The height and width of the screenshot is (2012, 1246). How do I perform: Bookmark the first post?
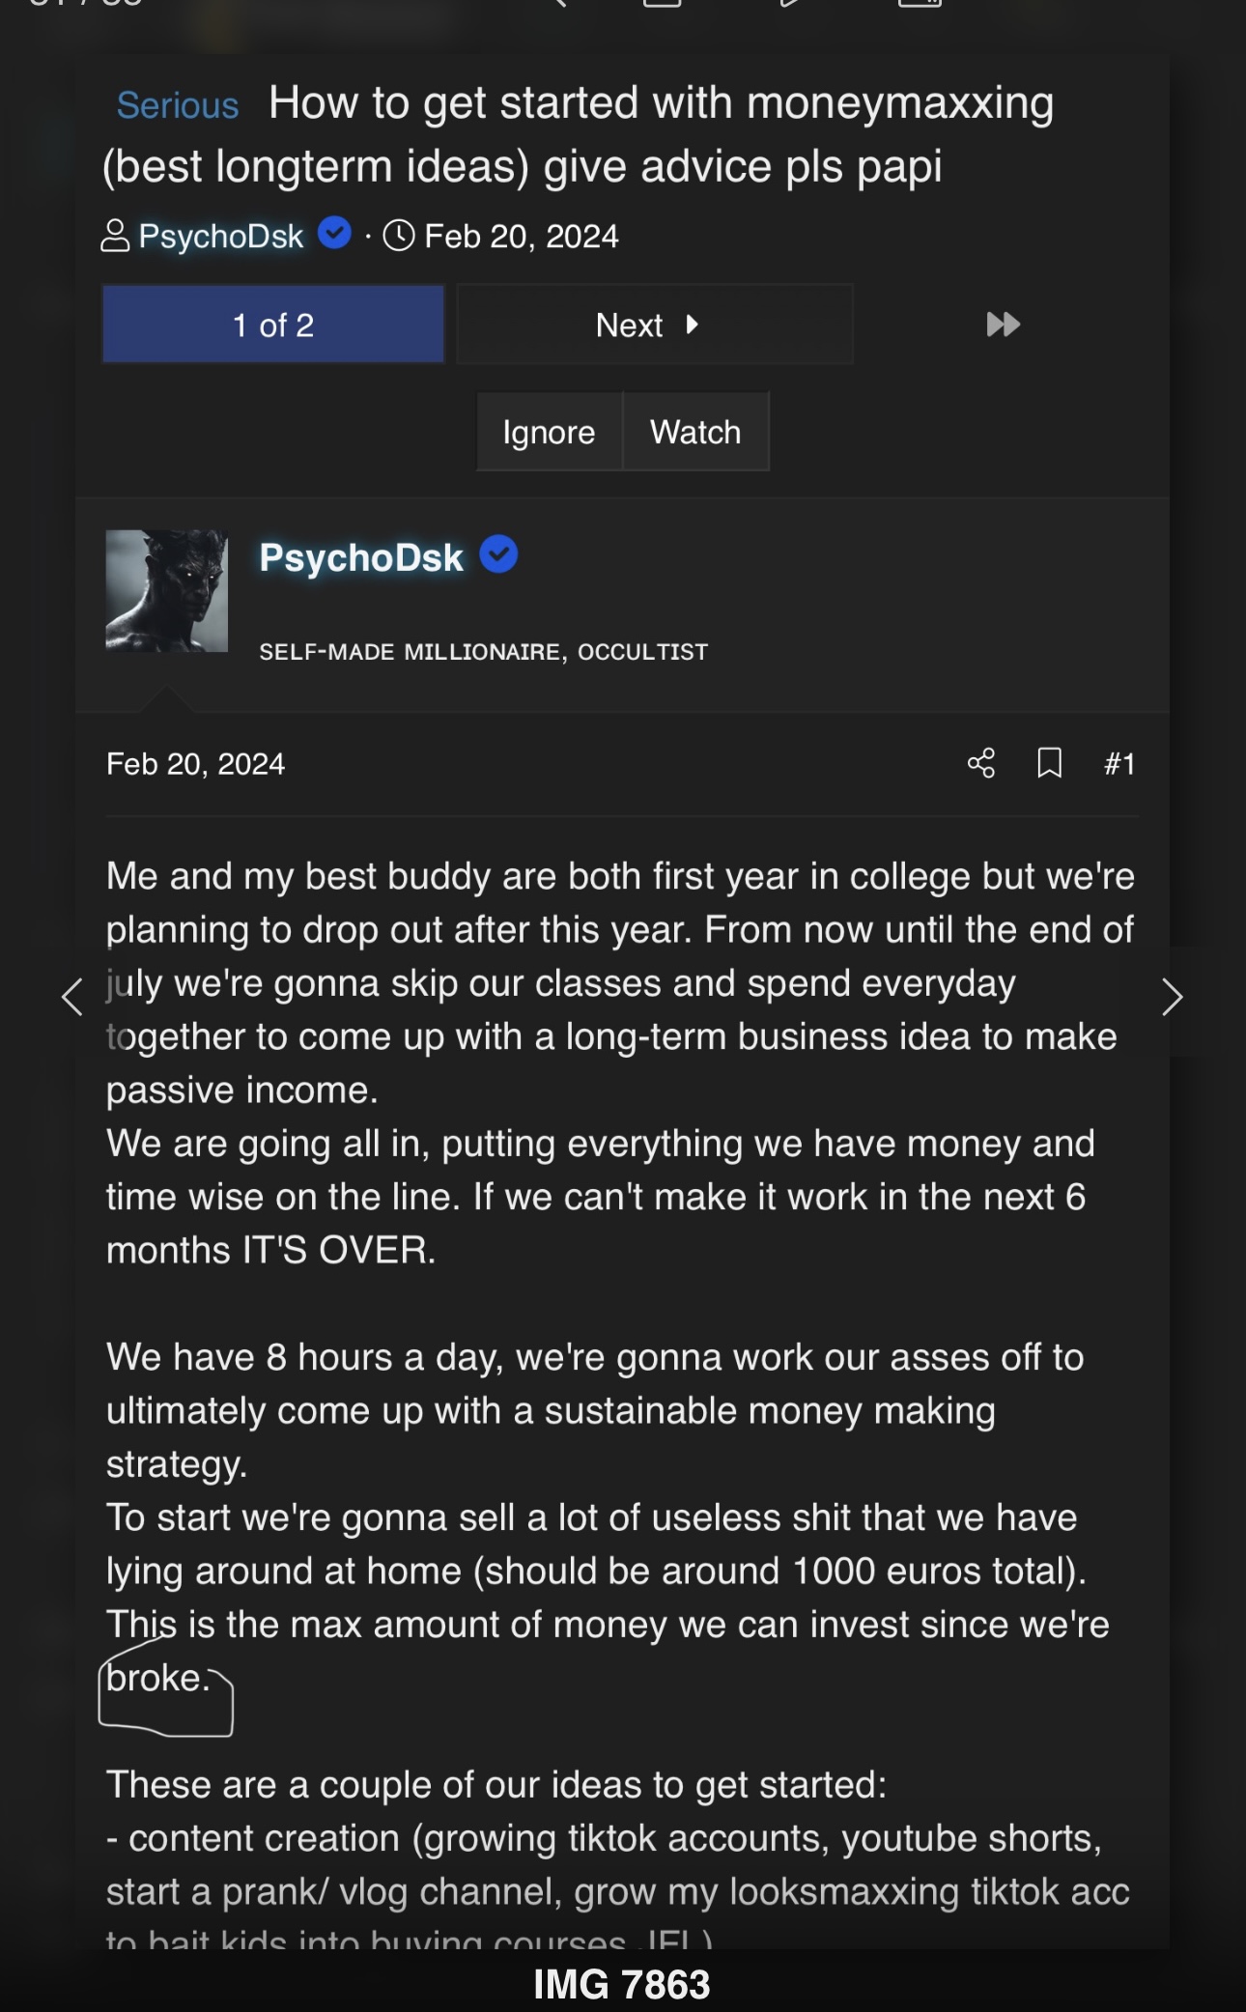click(1049, 763)
